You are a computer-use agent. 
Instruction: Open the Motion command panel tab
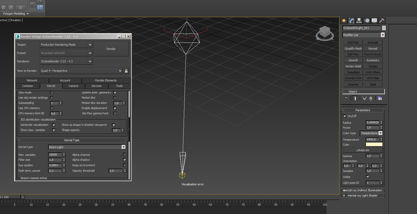click(367, 21)
